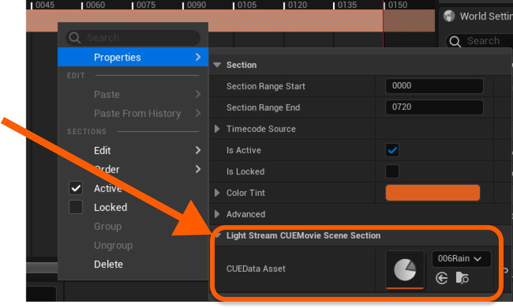Toggle the Is Active checkbox

click(393, 150)
